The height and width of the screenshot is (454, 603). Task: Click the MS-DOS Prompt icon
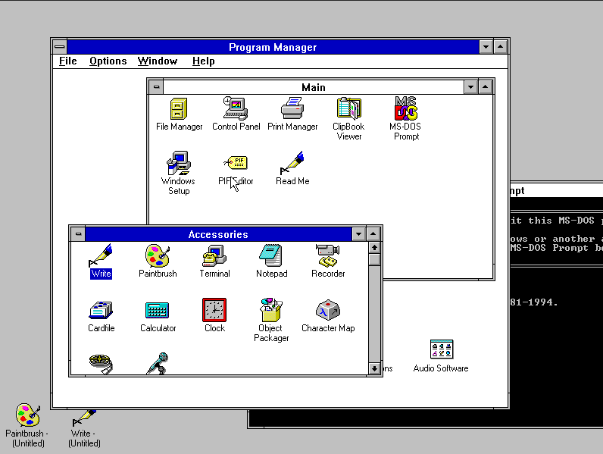coord(406,109)
